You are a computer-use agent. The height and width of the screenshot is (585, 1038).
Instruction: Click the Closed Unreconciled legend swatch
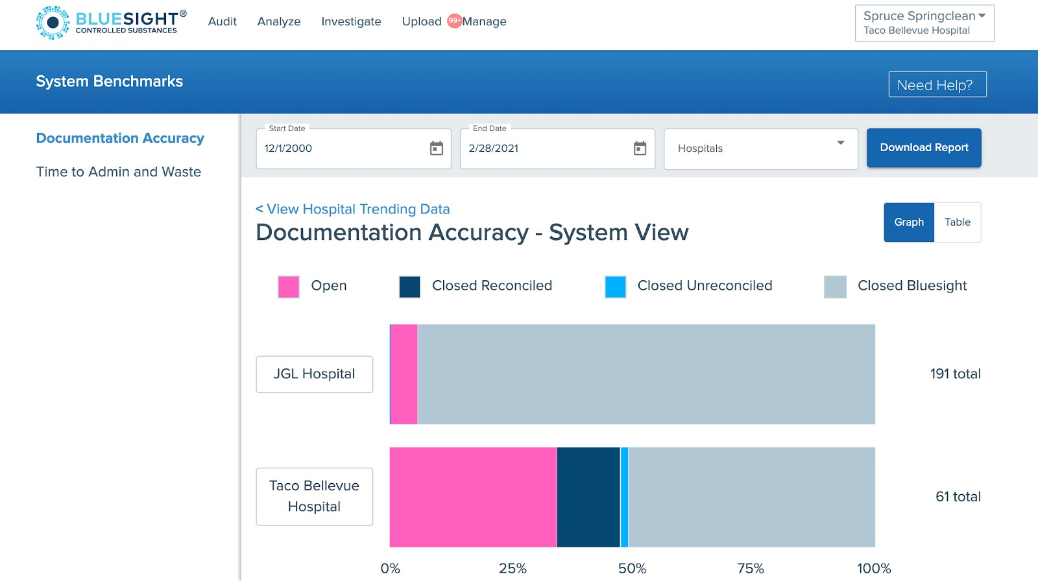click(x=616, y=287)
